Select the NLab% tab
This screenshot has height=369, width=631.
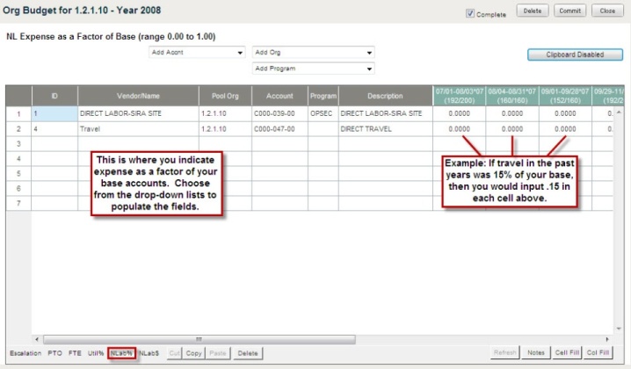(x=121, y=353)
